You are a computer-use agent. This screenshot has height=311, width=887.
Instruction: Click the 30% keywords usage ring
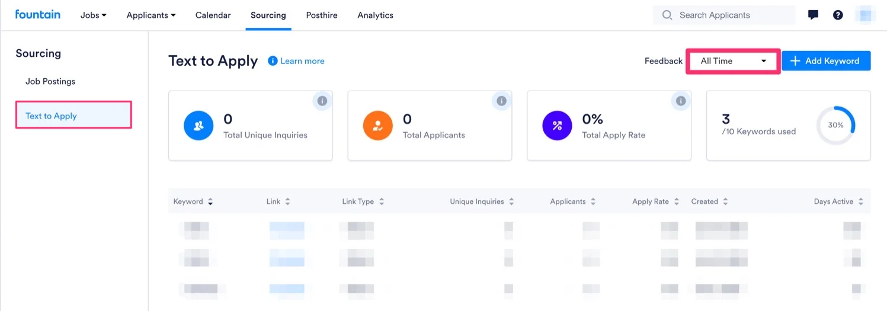836,126
